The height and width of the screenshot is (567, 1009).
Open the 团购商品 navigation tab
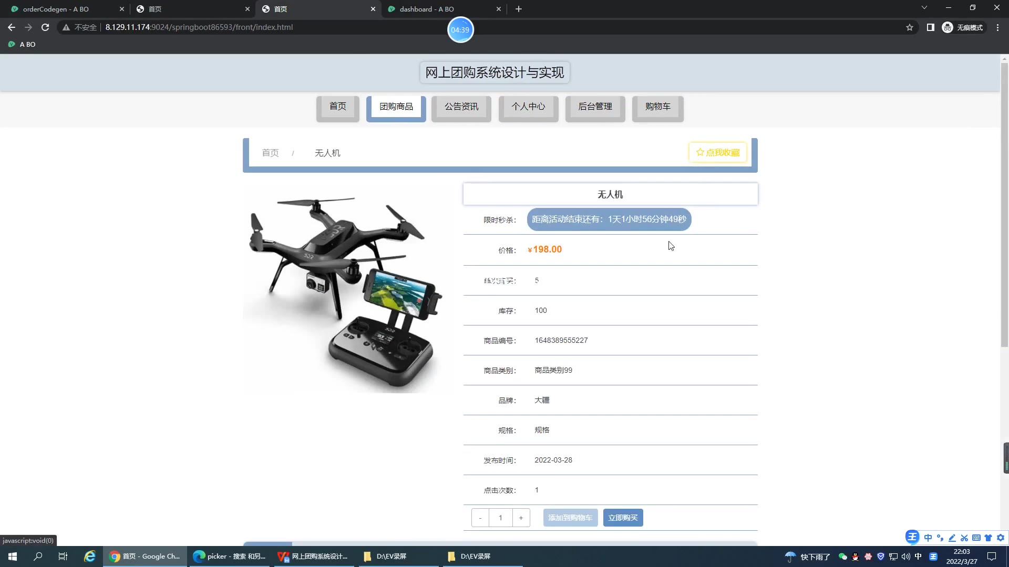[x=396, y=107]
